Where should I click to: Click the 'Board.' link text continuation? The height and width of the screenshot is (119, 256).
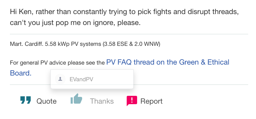click(21, 73)
